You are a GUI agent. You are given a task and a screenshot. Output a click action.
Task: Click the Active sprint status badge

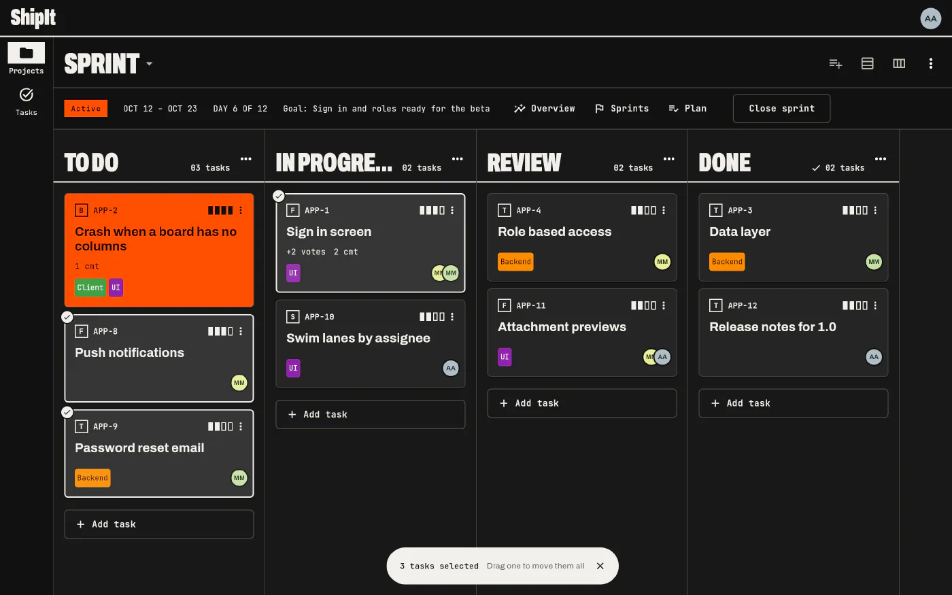click(x=86, y=108)
